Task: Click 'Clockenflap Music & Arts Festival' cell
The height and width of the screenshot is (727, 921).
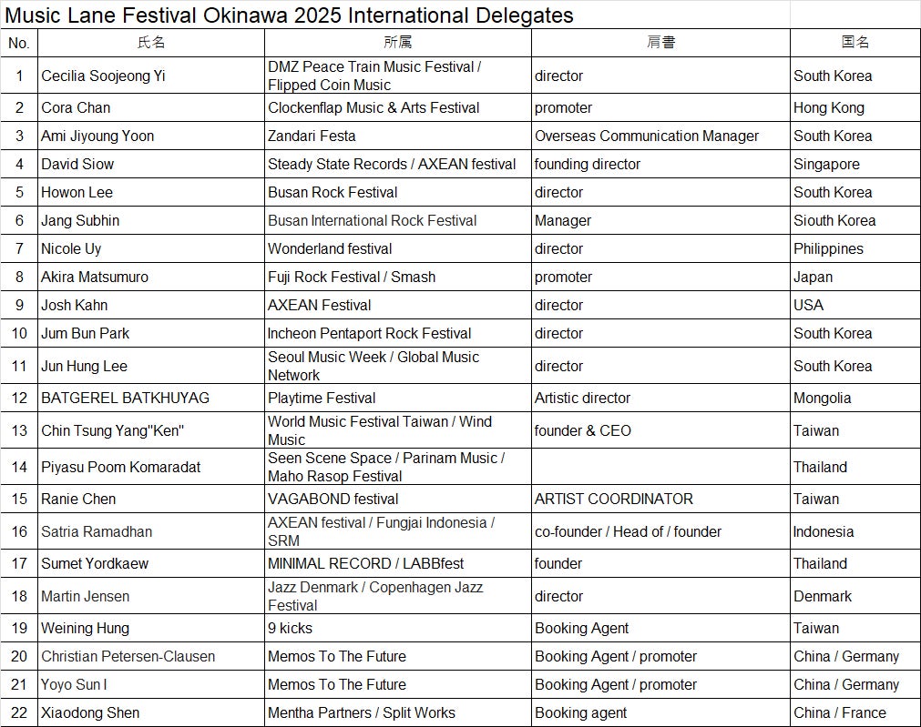Action: [x=398, y=107]
